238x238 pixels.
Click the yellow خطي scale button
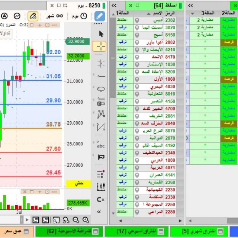click(78, 184)
